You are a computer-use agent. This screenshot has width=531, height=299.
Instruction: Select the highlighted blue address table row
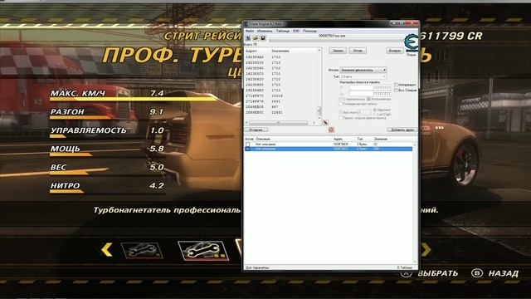pyautogui.click(x=329, y=149)
